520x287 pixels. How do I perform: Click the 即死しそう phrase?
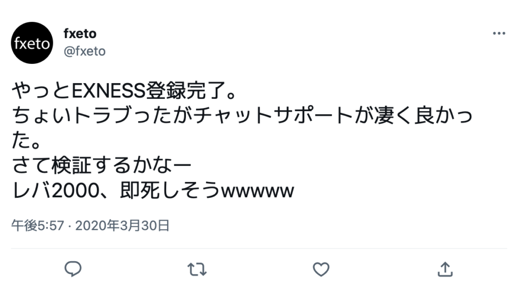(x=170, y=191)
